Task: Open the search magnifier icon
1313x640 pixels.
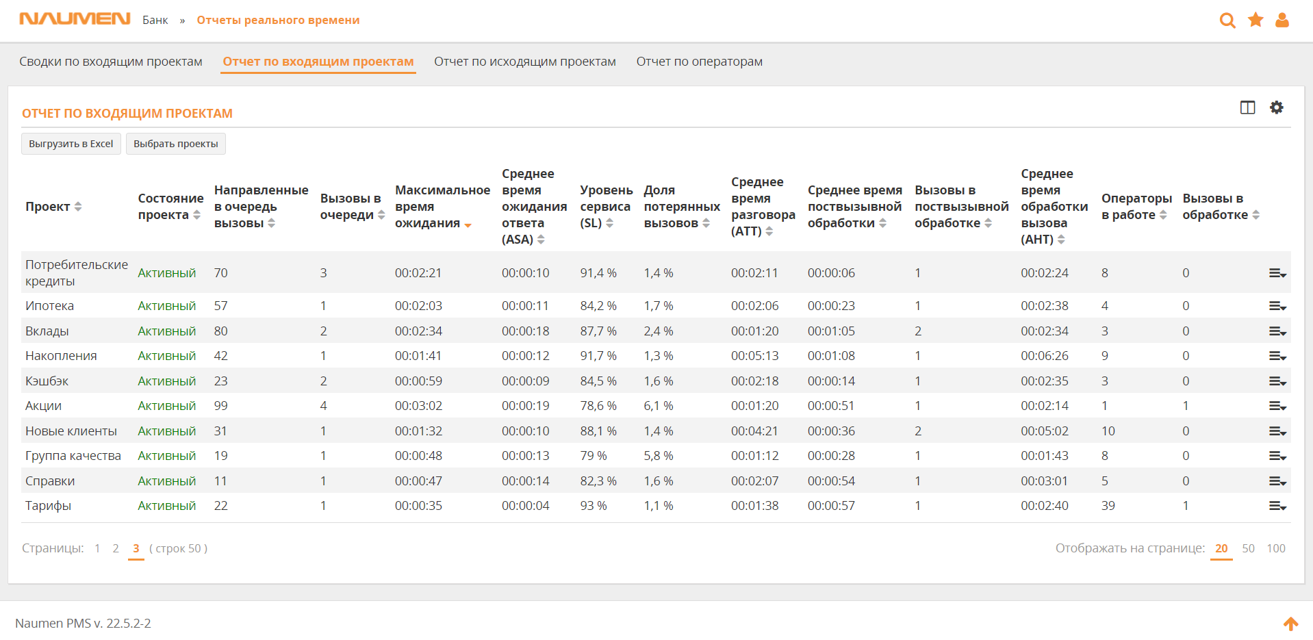Action: coord(1227,21)
